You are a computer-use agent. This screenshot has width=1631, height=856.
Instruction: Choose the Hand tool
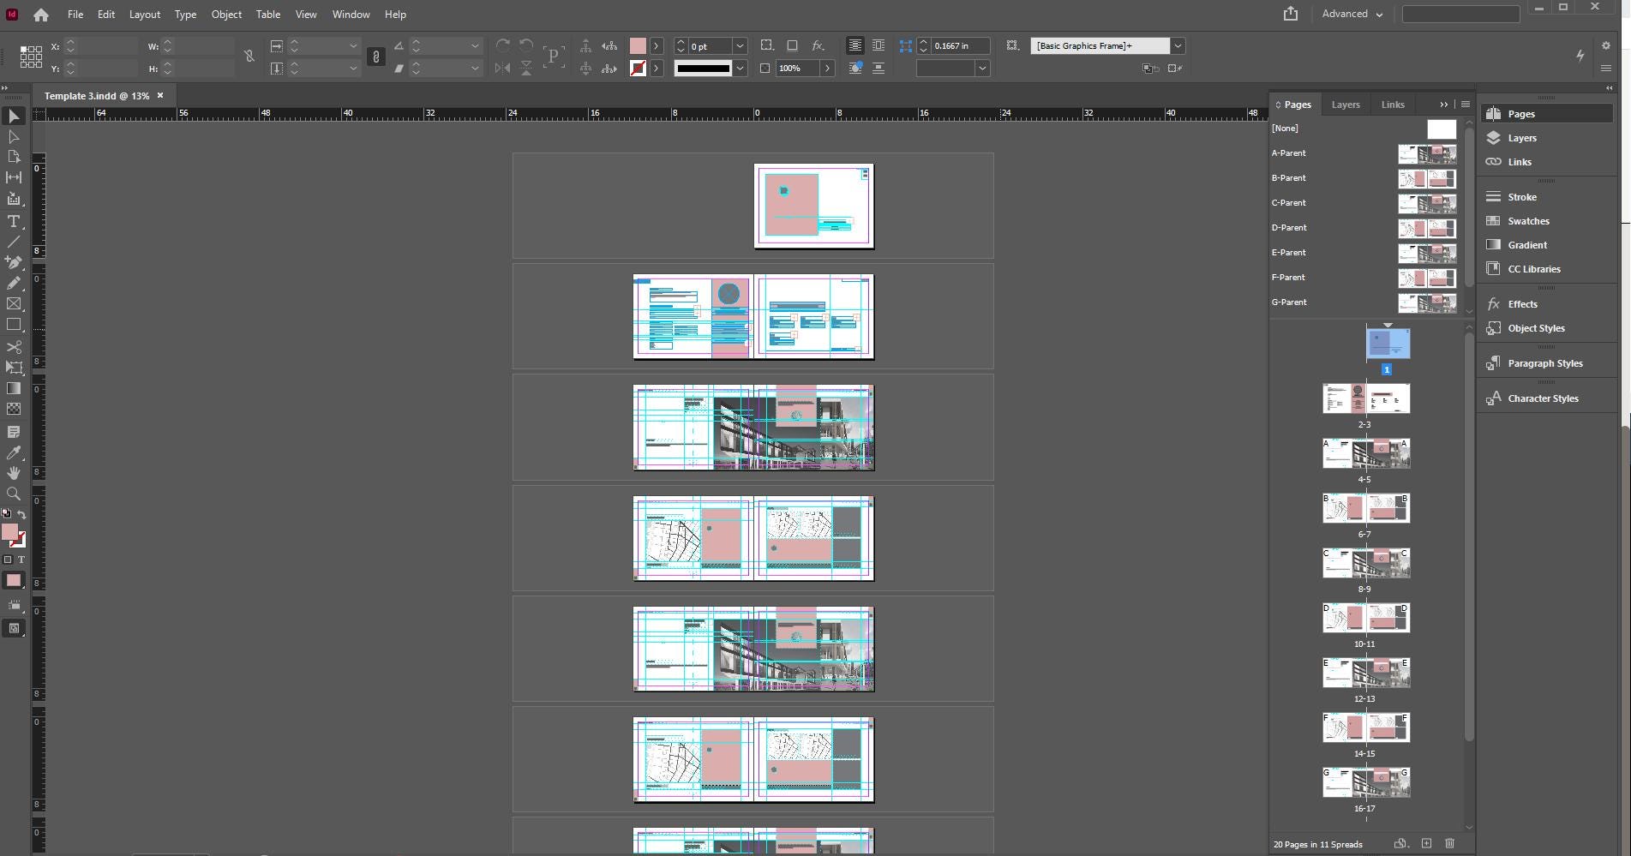[14, 473]
